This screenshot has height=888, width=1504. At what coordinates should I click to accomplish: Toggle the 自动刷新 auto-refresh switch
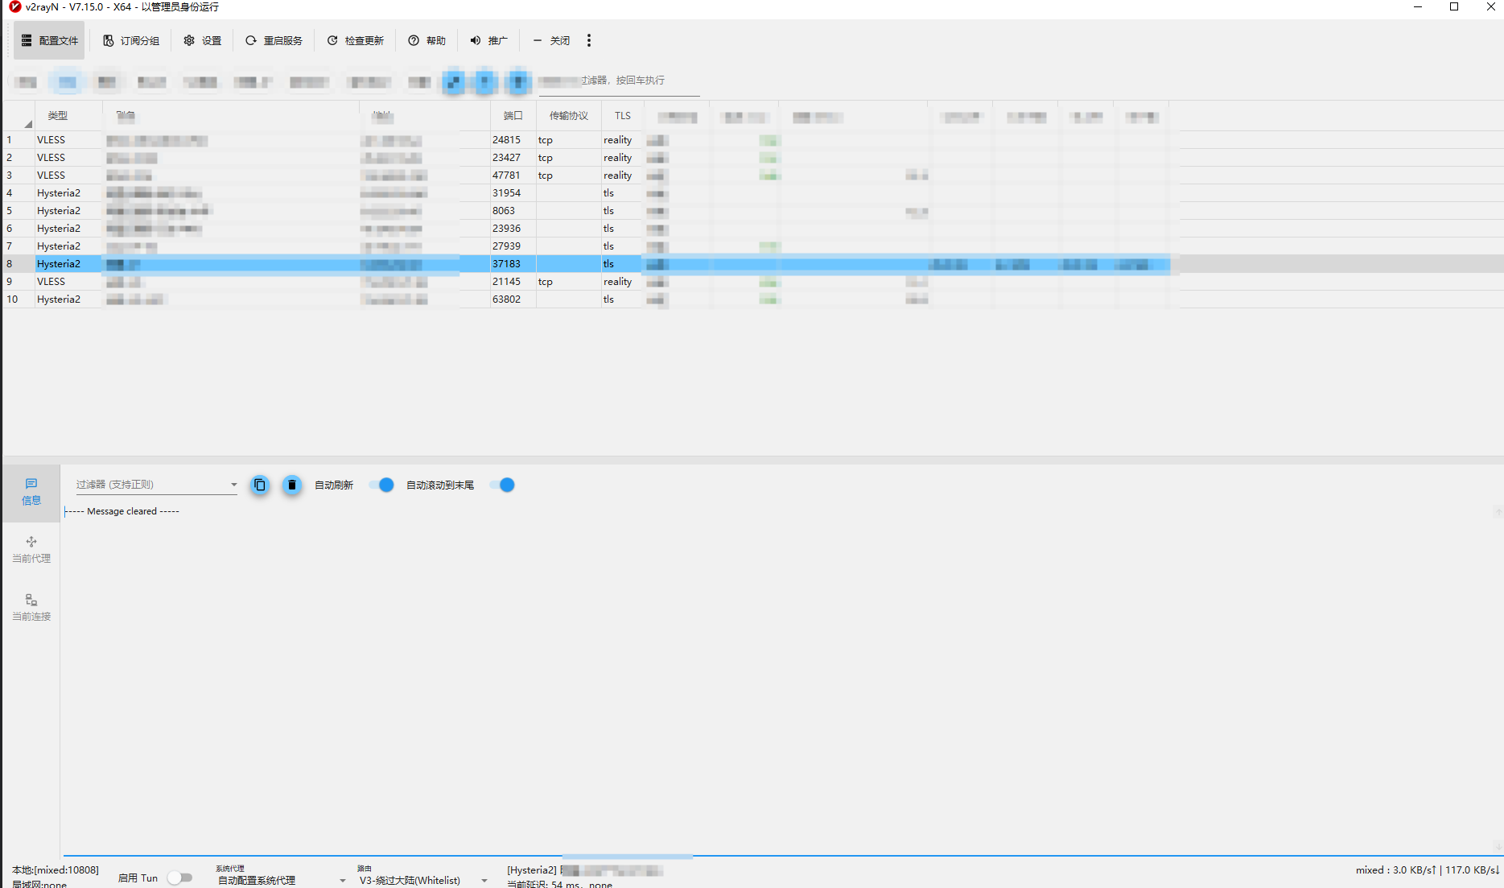click(x=381, y=485)
